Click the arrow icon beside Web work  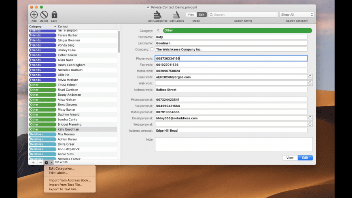310,83
